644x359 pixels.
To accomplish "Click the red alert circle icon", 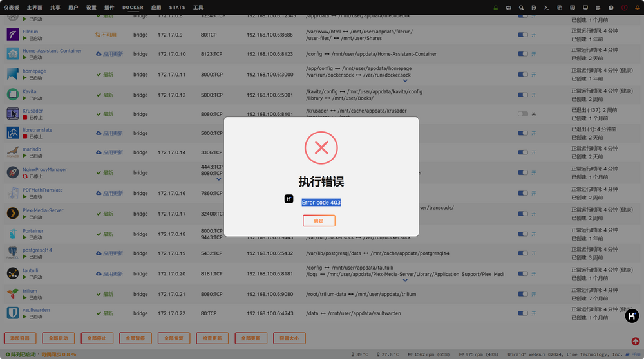I will point(624,8).
